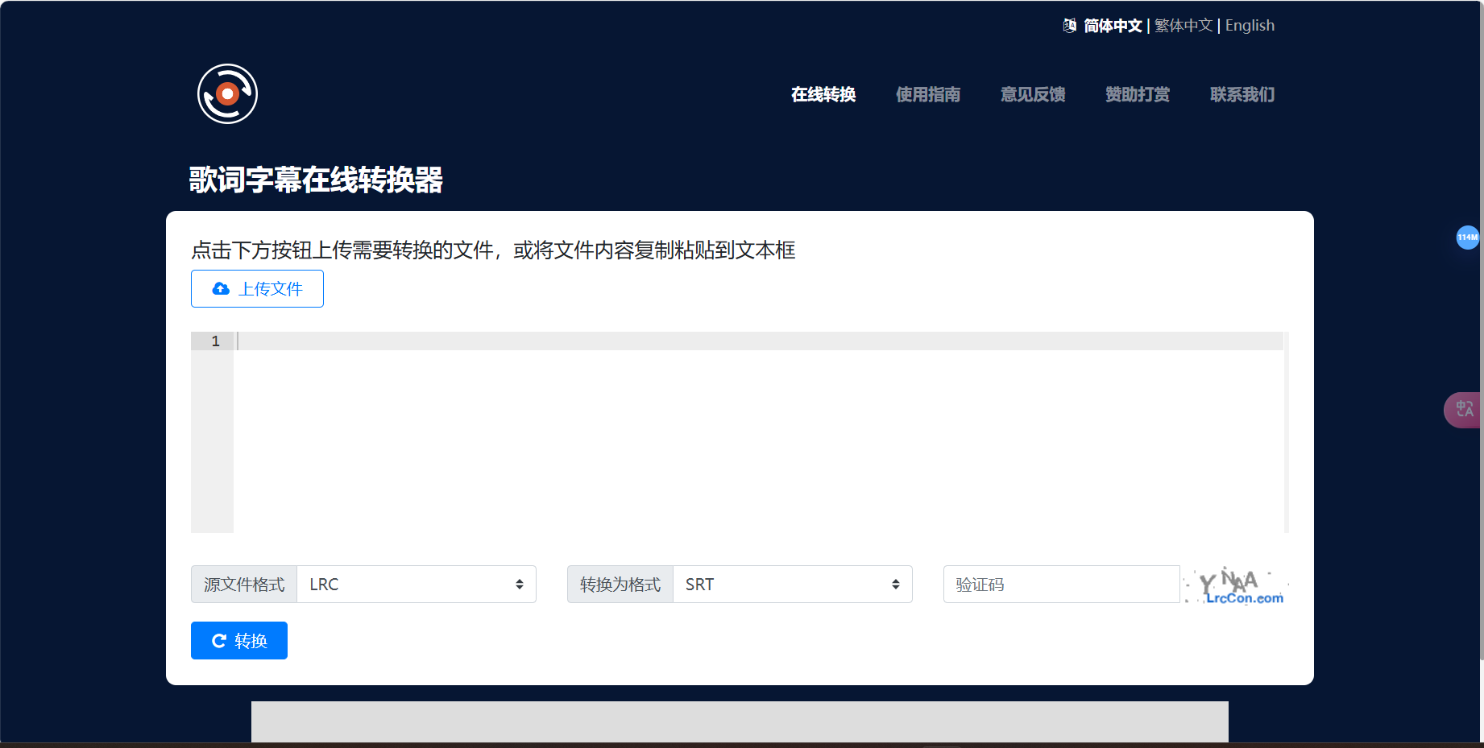Select the 在线转换 navigation item
This screenshot has width=1484, height=748.
pyautogui.click(x=823, y=94)
